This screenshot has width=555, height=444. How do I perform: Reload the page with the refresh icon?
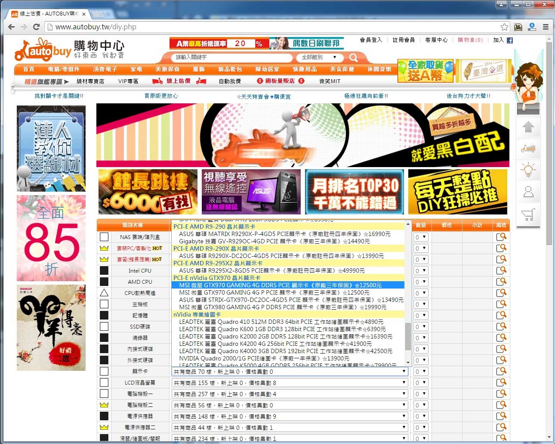[37, 27]
